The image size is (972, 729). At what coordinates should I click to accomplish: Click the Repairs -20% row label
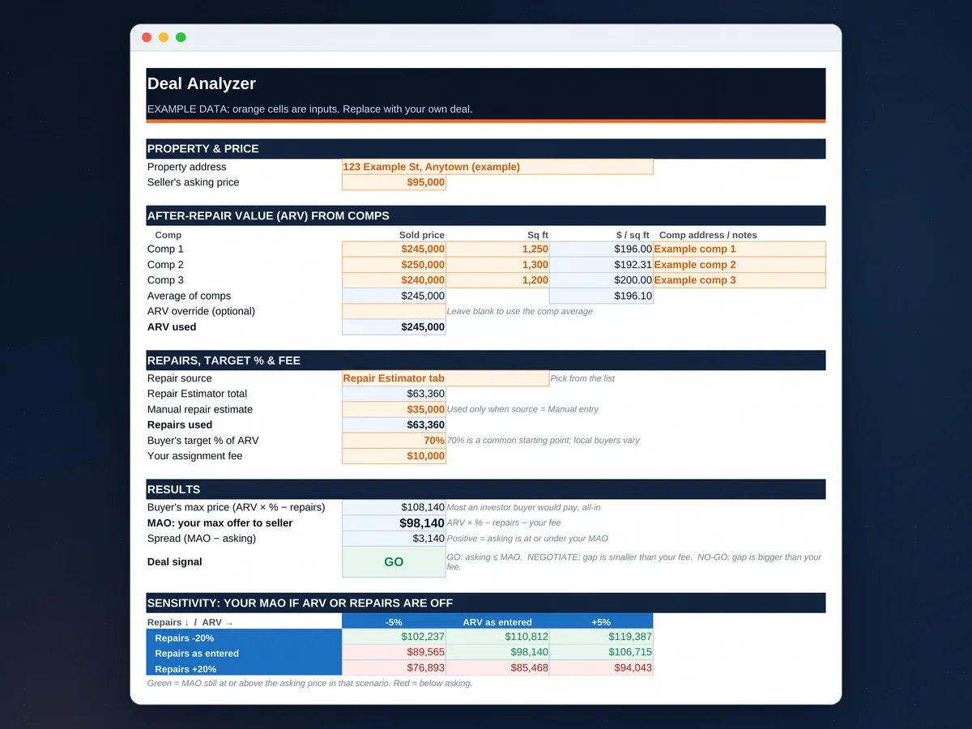tap(244, 637)
